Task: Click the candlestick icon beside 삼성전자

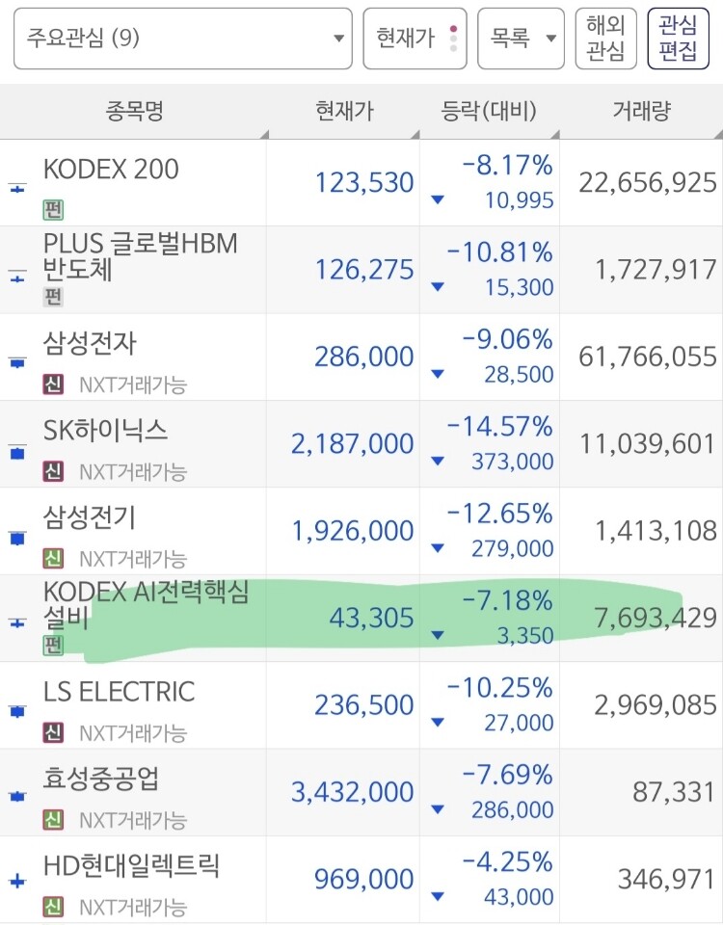Action: 17,362
